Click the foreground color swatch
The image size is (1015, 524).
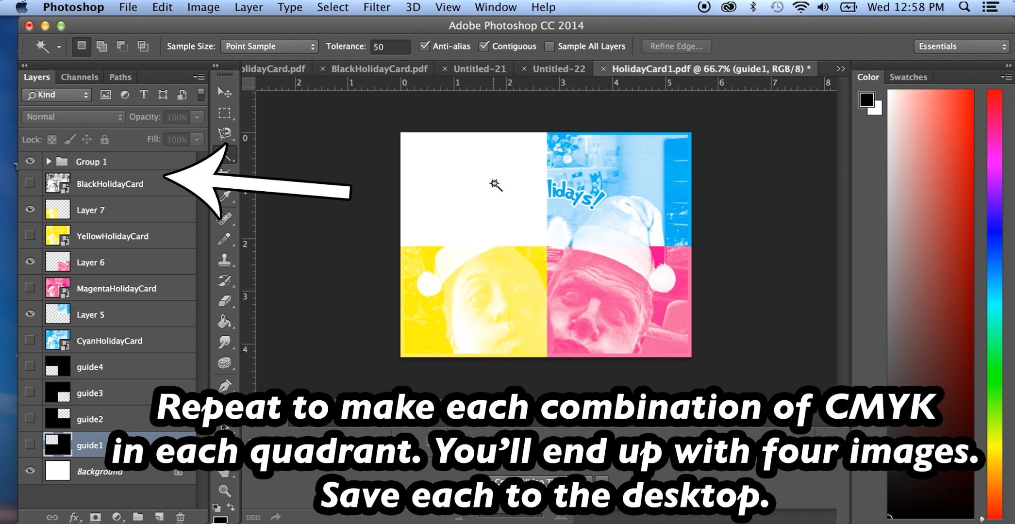tap(866, 100)
